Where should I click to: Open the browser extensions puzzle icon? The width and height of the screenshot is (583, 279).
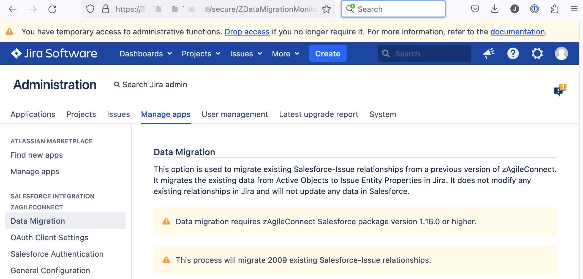[554, 9]
